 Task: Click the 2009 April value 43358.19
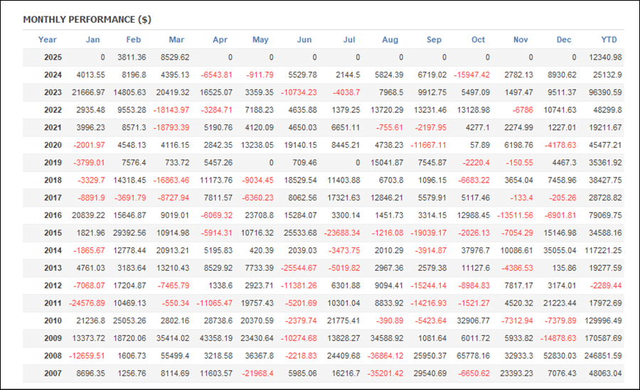point(216,338)
